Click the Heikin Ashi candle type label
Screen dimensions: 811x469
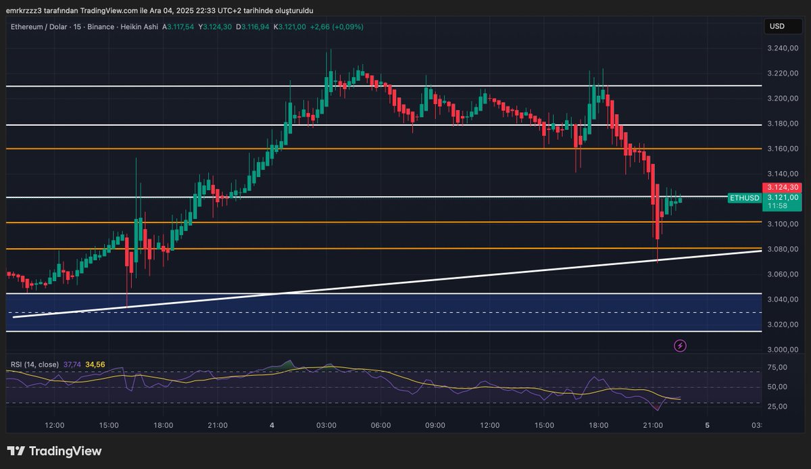pos(139,27)
